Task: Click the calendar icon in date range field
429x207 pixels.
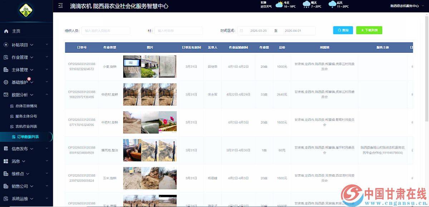Action: (x=241, y=31)
